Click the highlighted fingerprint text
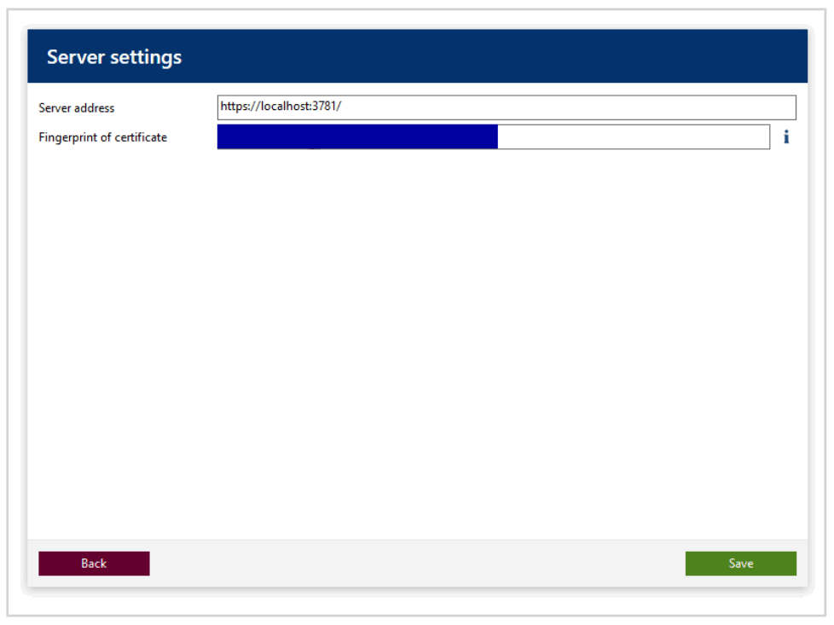This screenshot has width=834, height=625. pyautogui.click(x=358, y=136)
